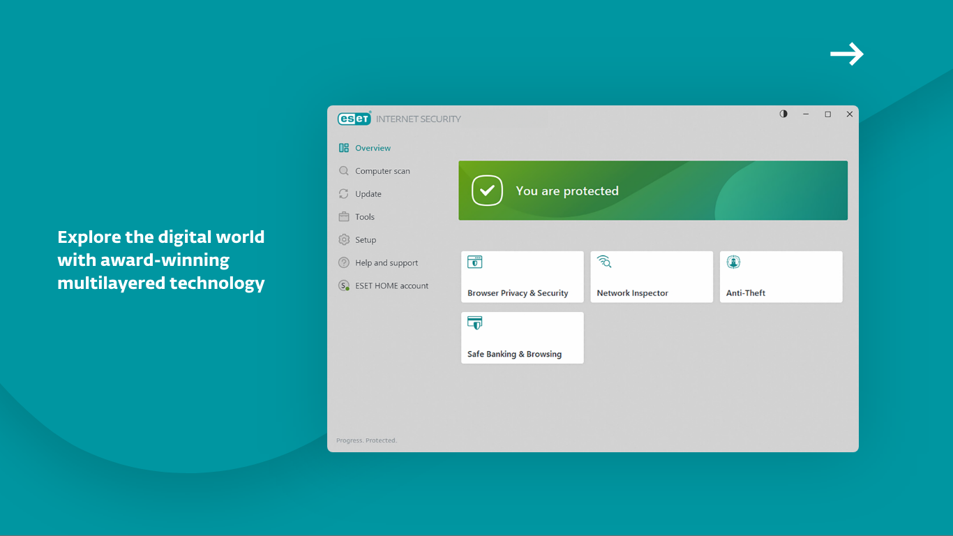The width and height of the screenshot is (953, 536).
Task: Switch to the Update section
Action: pos(368,193)
